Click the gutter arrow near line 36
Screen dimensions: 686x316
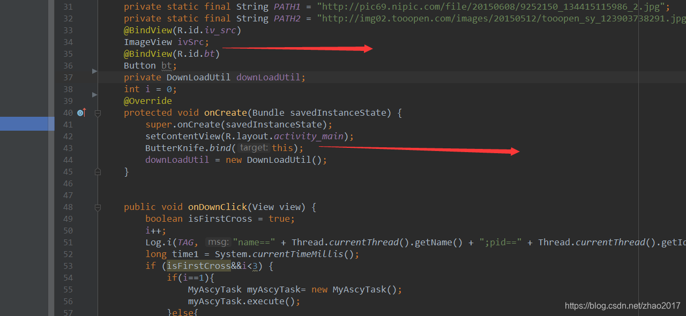(x=95, y=71)
